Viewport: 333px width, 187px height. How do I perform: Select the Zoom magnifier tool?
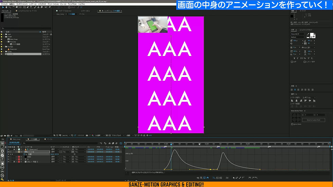click(x=10, y=7)
